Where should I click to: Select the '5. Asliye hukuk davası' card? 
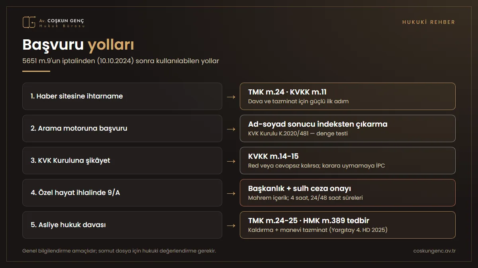[x=122, y=225]
